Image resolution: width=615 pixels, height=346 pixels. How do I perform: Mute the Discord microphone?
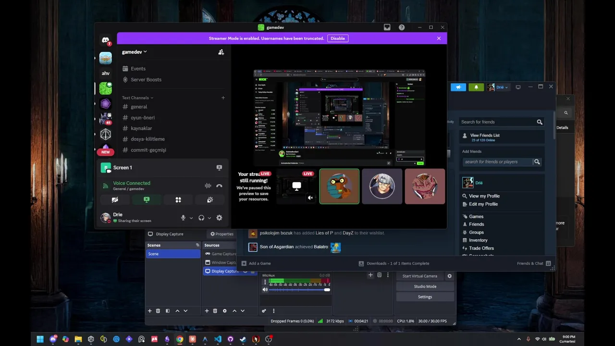tap(183, 218)
